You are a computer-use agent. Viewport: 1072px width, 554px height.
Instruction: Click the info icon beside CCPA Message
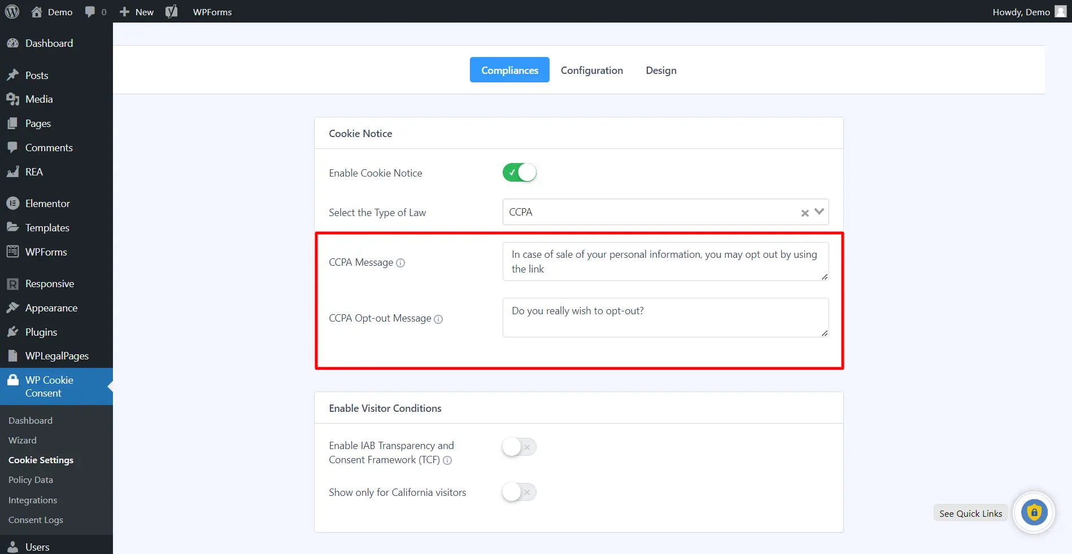(x=400, y=263)
